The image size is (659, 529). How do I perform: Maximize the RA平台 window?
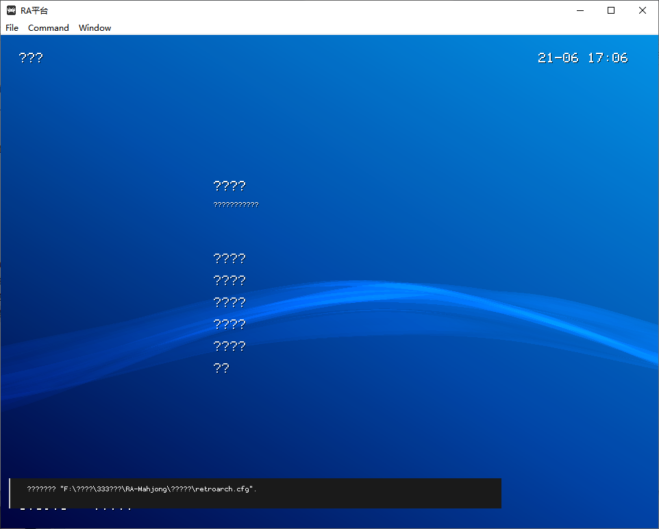(611, 10)
